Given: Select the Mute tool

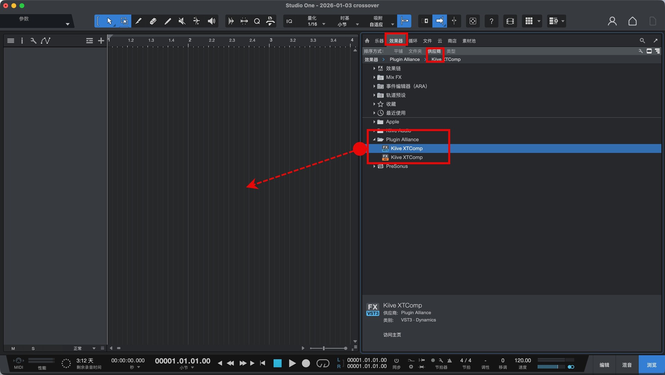Looking at the screenshot, I should [182, 21].
